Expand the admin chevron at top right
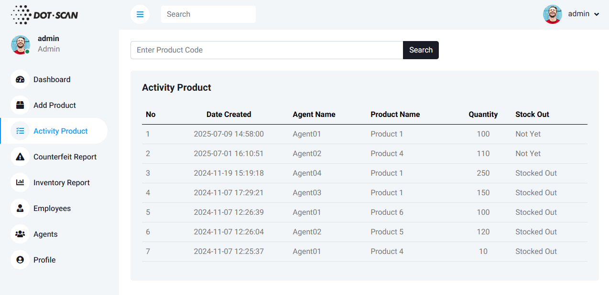 click(597, 14)
